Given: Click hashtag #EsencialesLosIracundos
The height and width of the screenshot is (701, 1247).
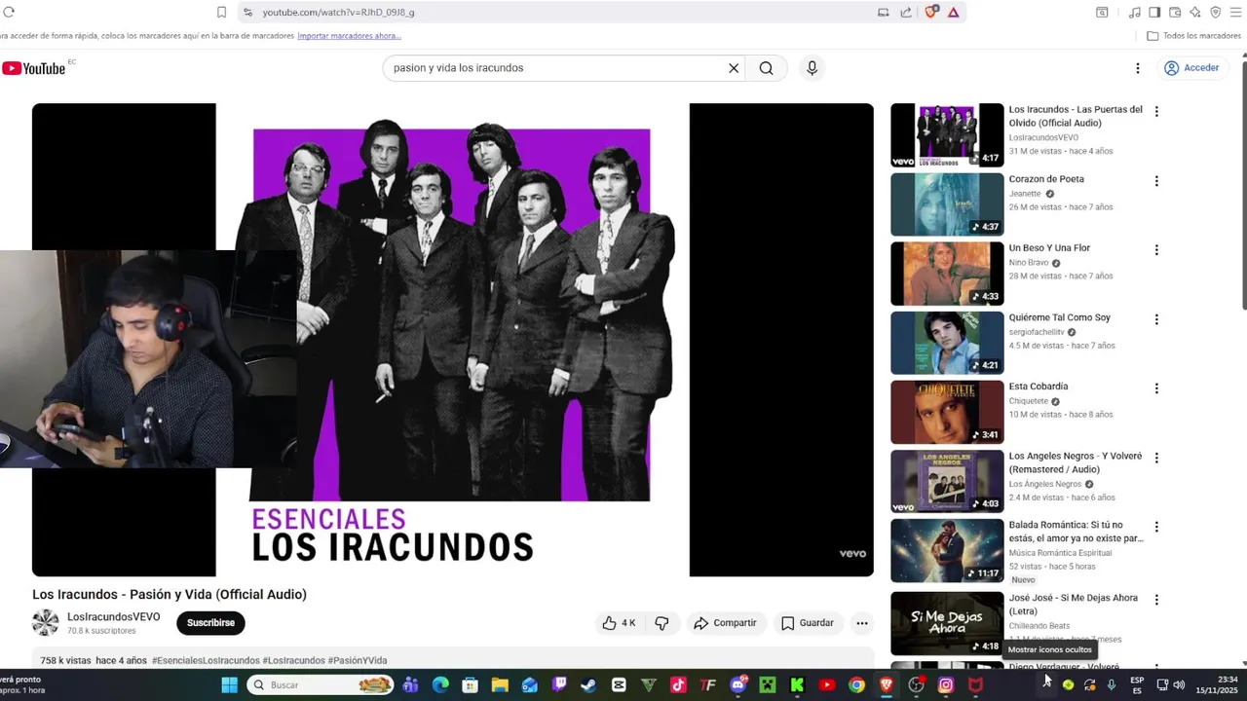Looking at the screenshot, I should [x=206, y=660].
